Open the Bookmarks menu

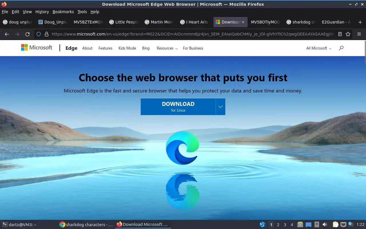(63, 12)
